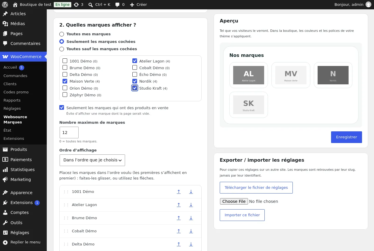Viewport: 374px width, 251px height.
Task: Uncheck the Atelier Lagon brand
Action: (135, 61)
